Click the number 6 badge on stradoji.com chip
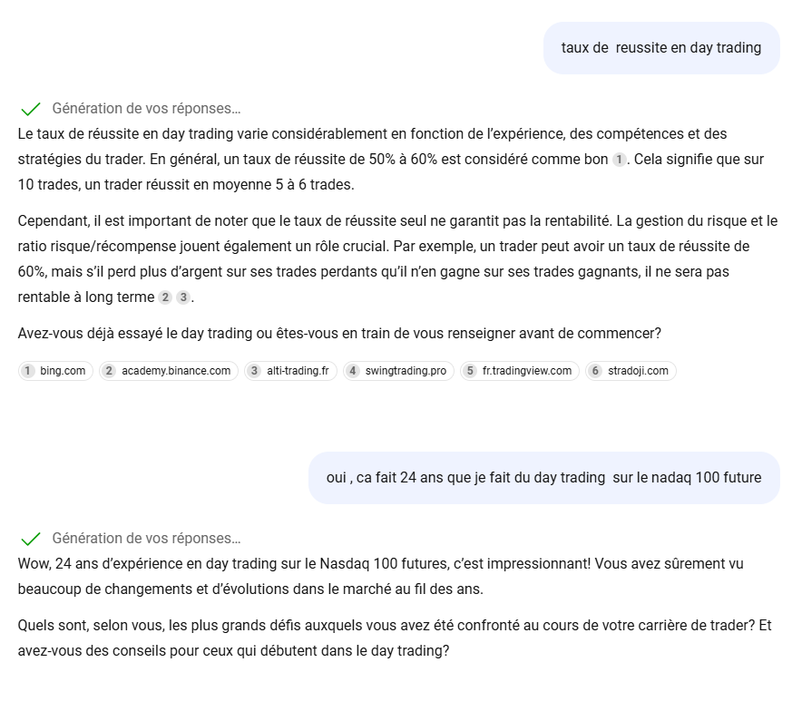This screenshot has width=792, height=711. 595,371
